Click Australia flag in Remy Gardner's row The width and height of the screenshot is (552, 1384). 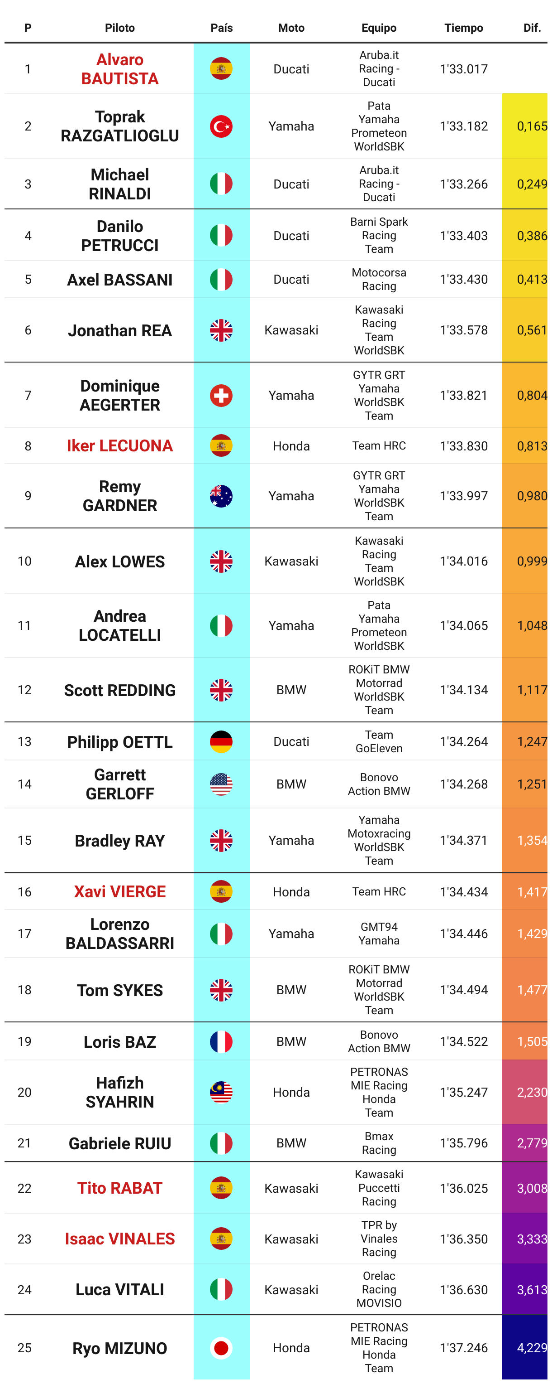tap(221, 496)
